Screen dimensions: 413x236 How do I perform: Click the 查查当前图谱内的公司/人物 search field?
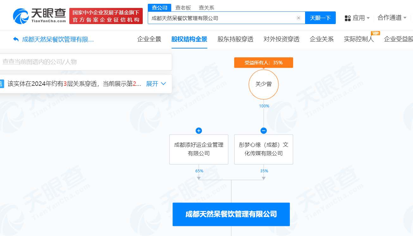point(85,62)
